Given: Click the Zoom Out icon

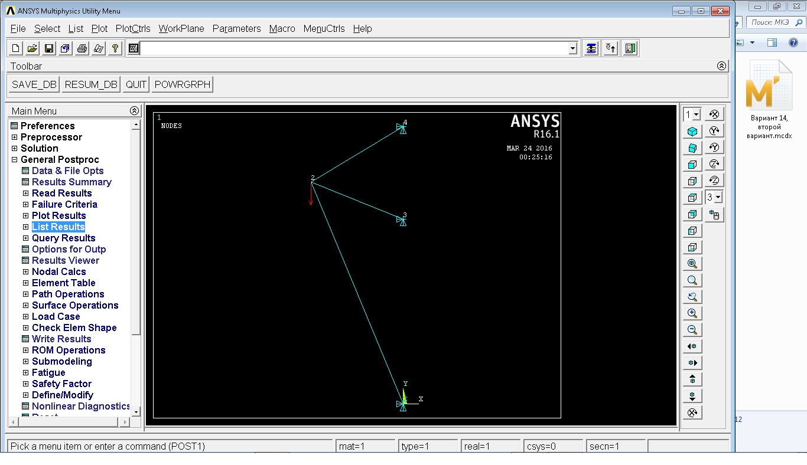Looking at the screenshot, I should pos(692,329).
